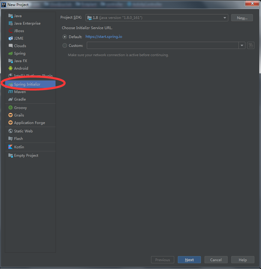Click the Spring Initializr icon
This screenshot has height=269, width=261.
pyautogui.click(x=11, y=84)
